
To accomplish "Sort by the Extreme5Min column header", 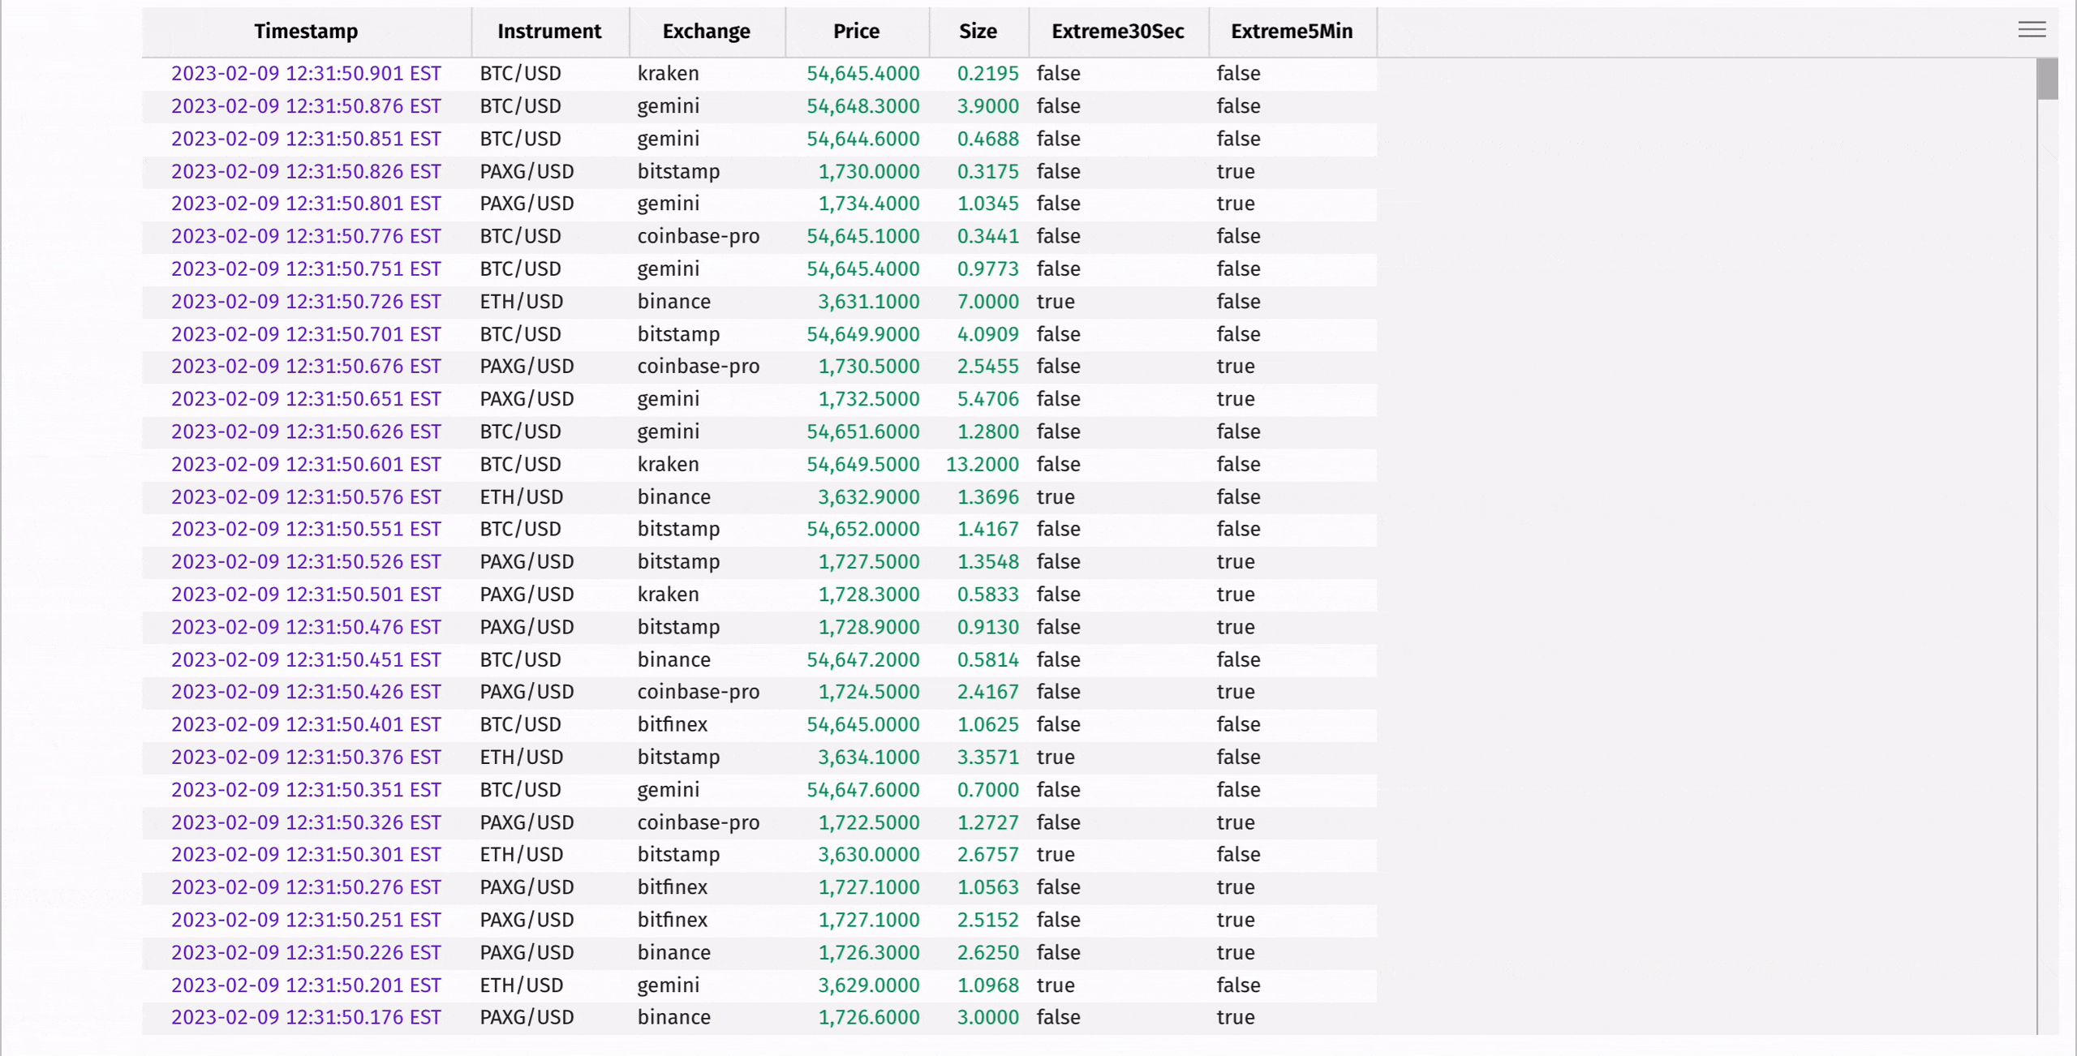I will (1292, 32).
